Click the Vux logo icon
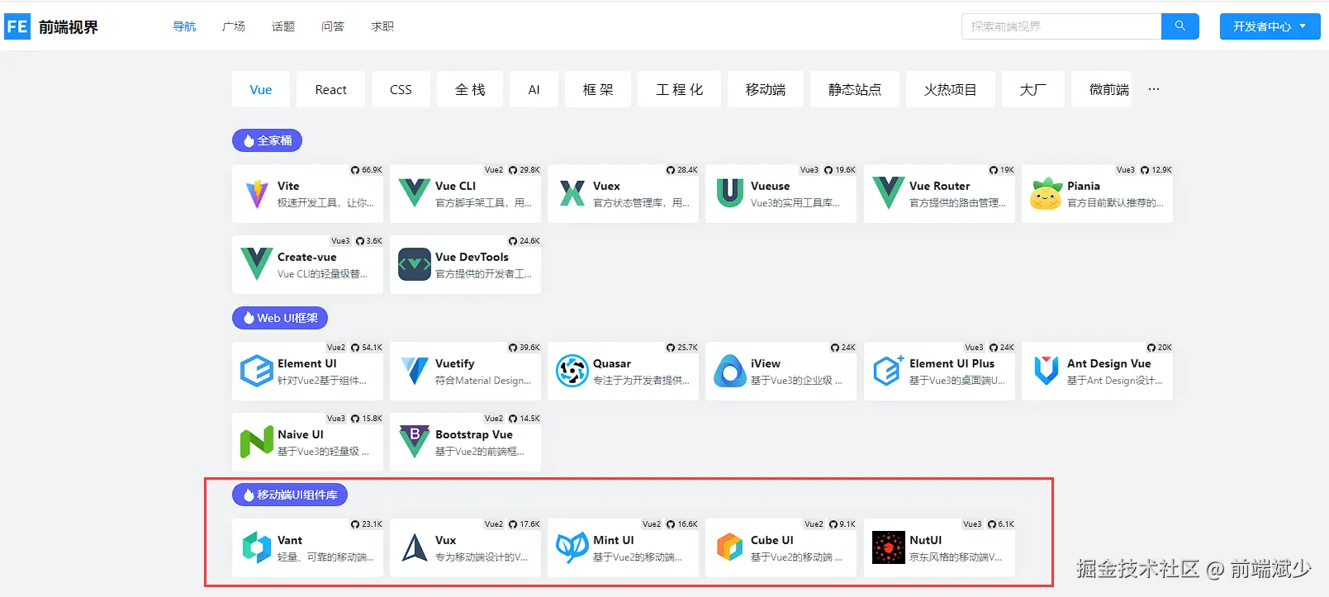1329x597 pixels. point(415,547)
